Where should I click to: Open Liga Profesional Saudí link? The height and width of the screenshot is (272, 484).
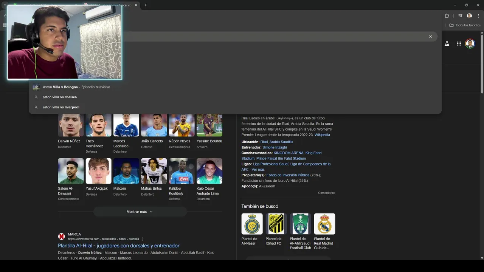click(270, 164)
